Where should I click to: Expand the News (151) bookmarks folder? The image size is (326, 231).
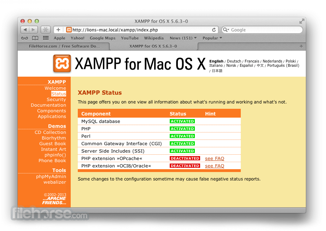pos(183,38)
